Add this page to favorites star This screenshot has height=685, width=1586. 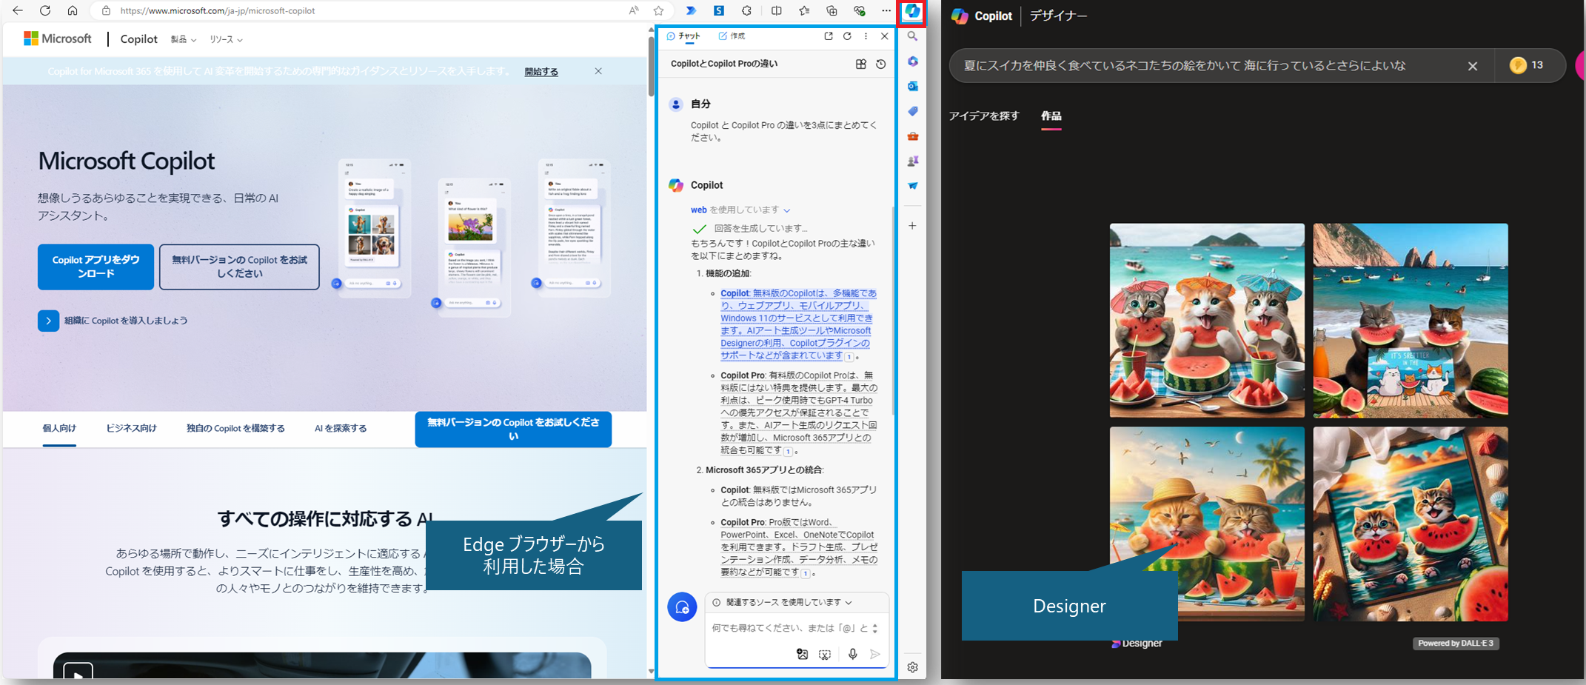[658, 10]
